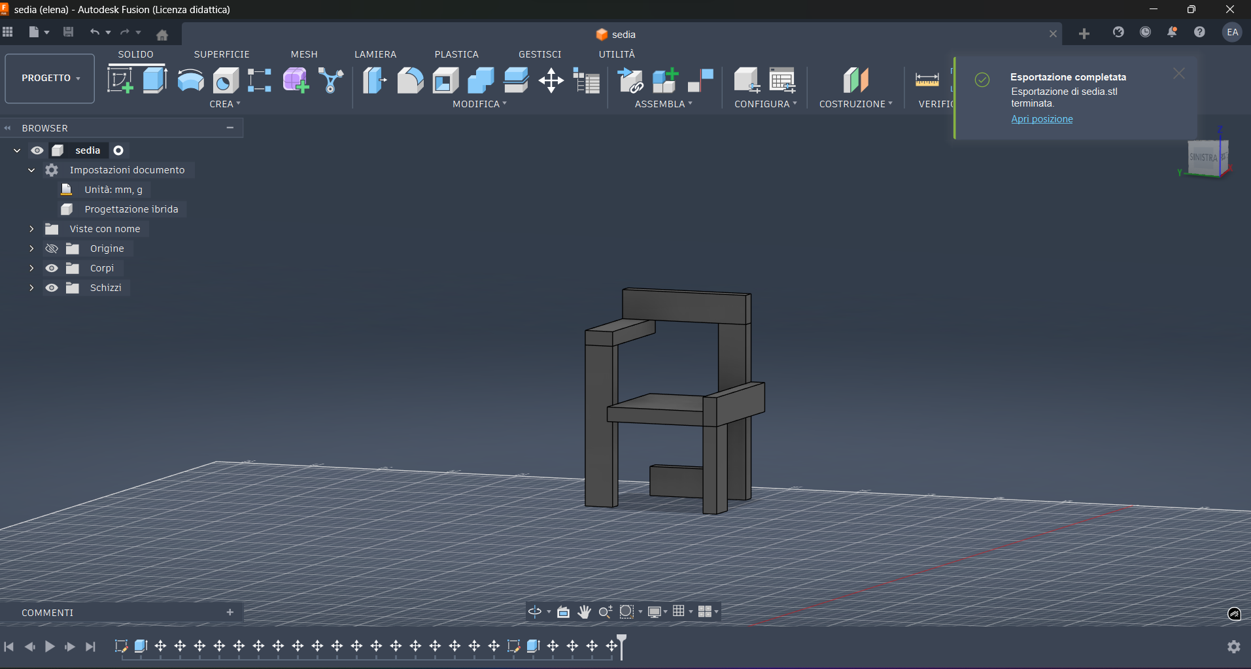
Task: Select the Create Sketch tool
Action: pos(120,80)
